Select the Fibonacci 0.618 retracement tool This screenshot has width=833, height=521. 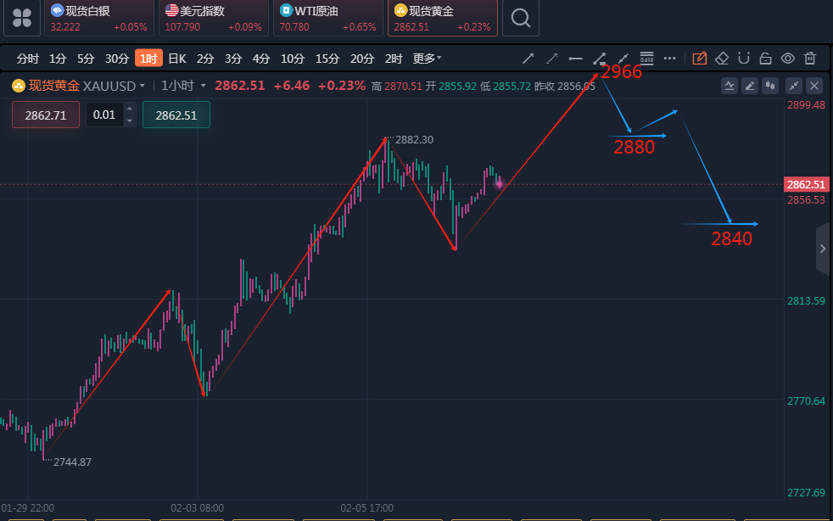point(646,58)
